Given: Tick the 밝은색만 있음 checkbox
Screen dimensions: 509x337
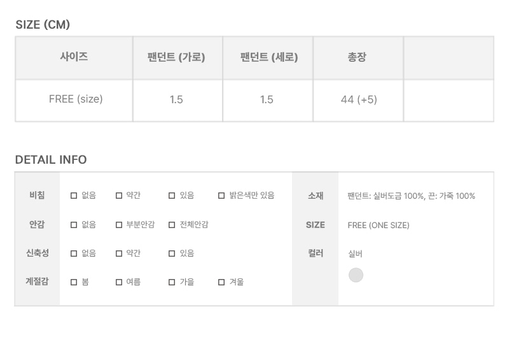Looking at the screenshot, I should click(x=221, y=196).
